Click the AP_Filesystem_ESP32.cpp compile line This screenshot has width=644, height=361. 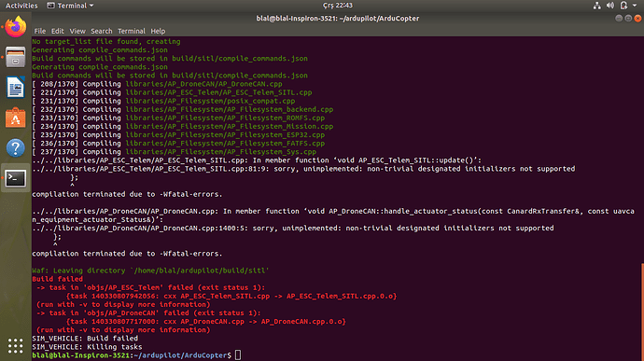(178, 134)
